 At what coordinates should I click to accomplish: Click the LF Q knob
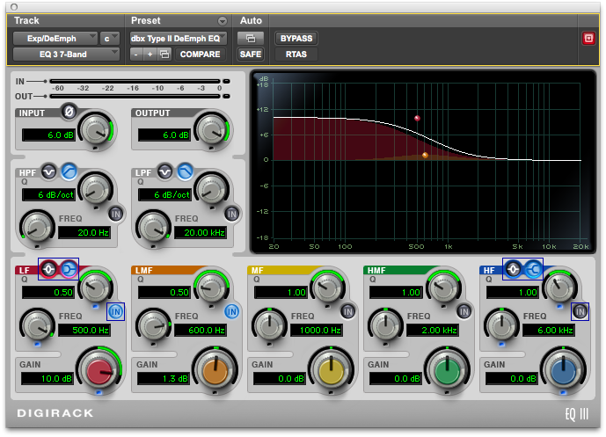[x=95, y=288]
